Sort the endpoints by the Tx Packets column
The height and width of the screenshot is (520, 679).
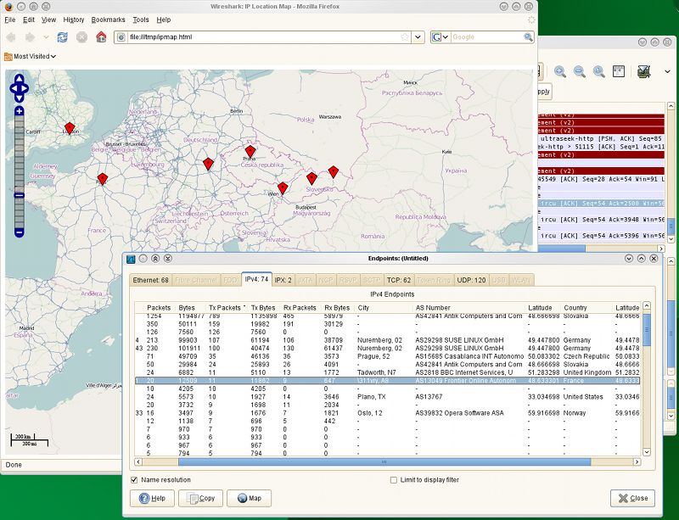click(x=227, y=308)
